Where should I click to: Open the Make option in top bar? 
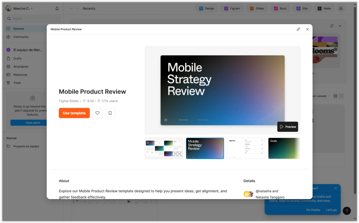coord(324,9)
